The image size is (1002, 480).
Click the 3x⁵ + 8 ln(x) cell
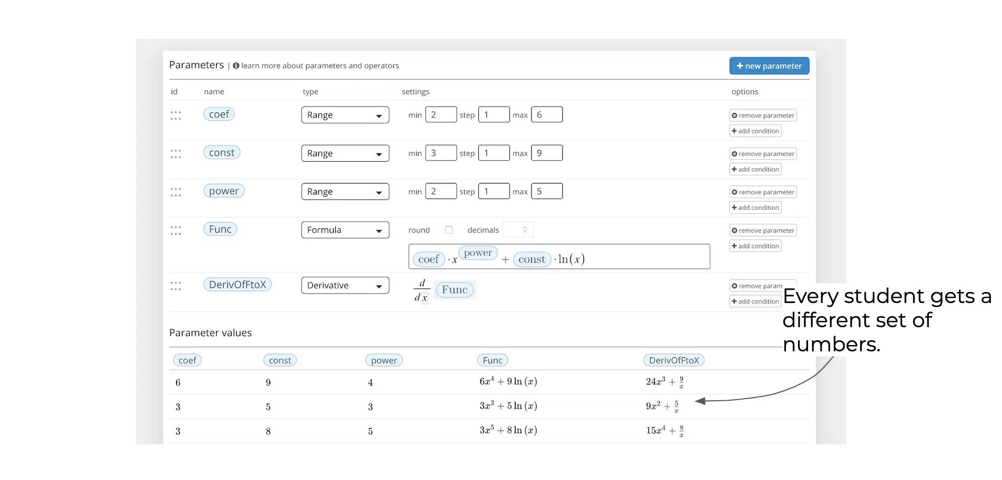508,430
